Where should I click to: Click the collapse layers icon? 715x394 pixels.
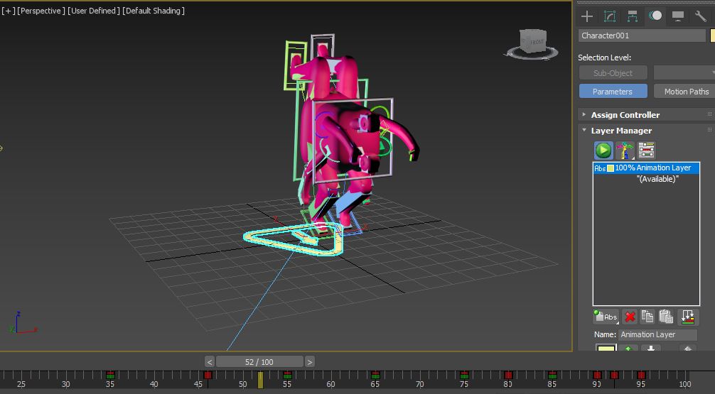[x=687, y=317]
